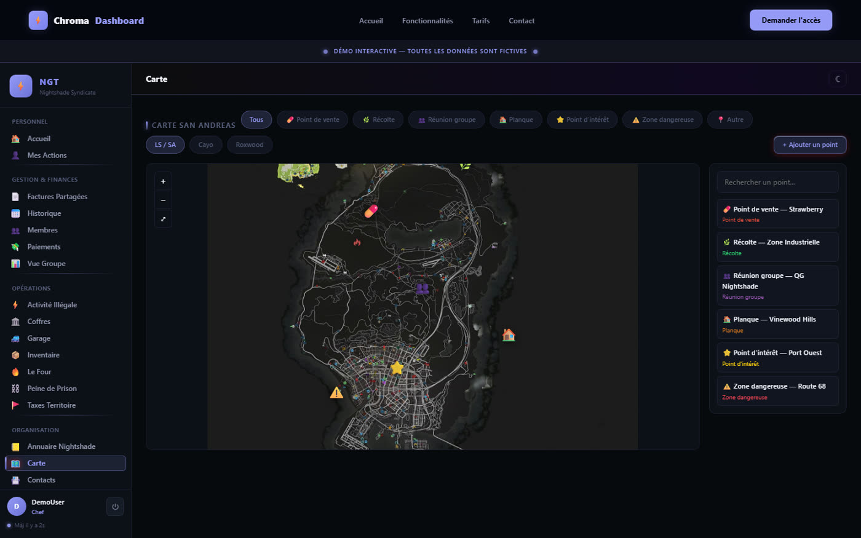Click the pill sale-point marker on map
Screen dimensions: 861x538
pos(371,211)
